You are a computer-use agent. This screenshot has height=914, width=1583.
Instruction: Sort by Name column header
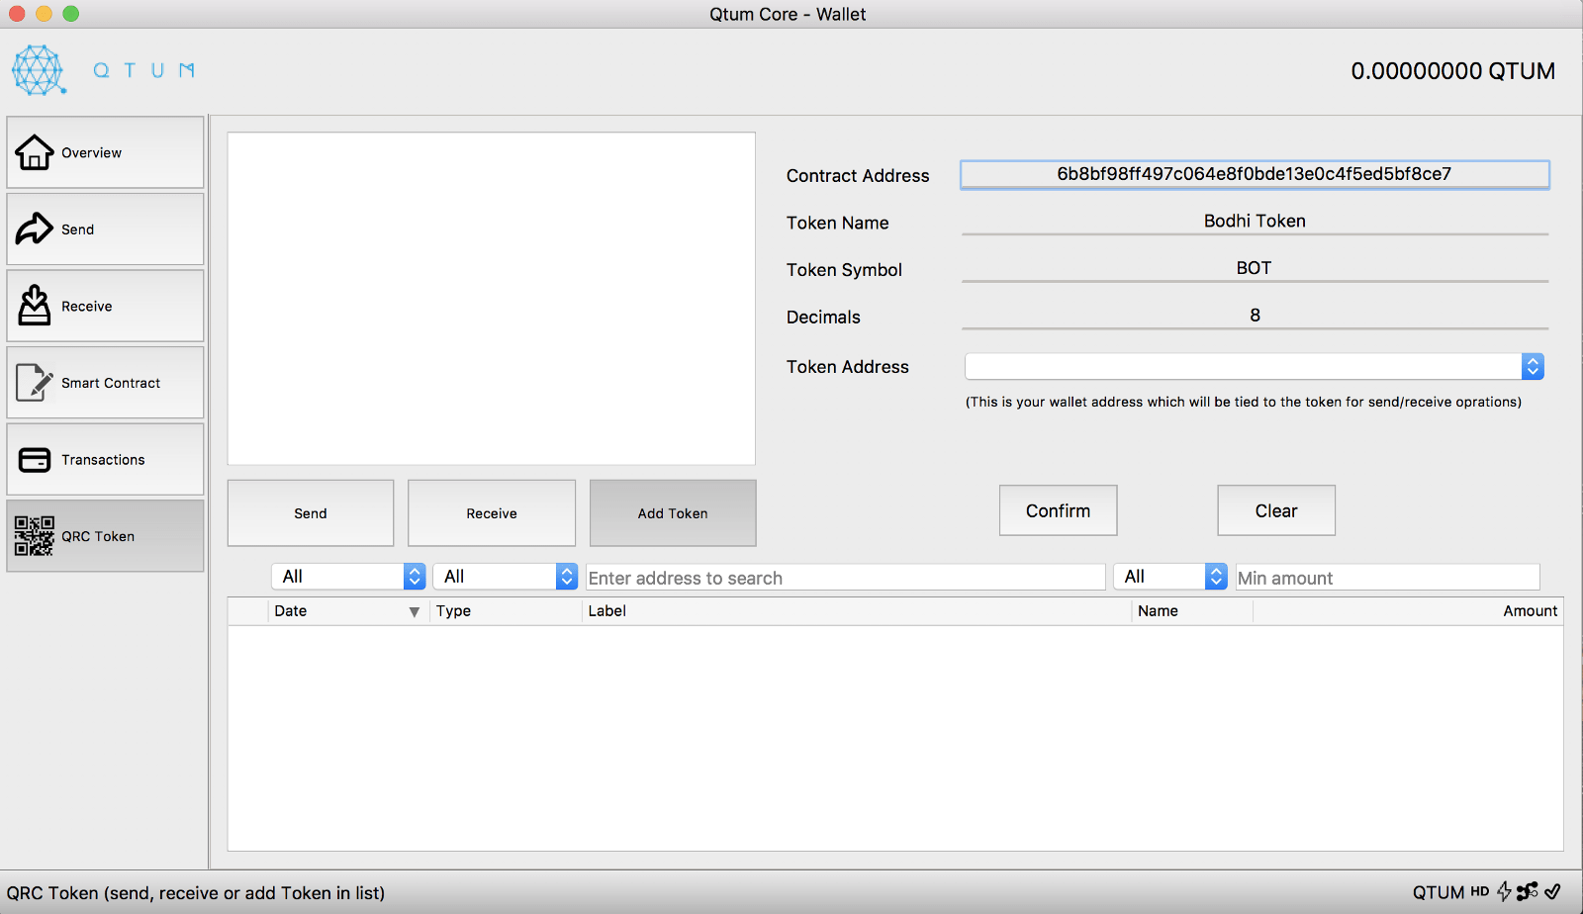[1192, 611]
